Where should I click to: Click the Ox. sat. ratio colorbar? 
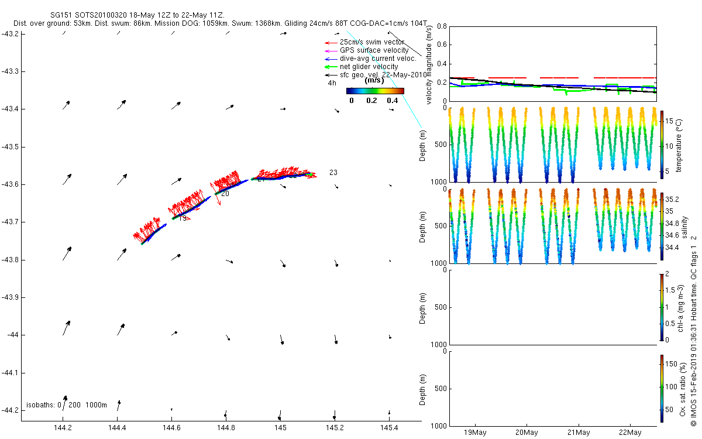(662, 387)
